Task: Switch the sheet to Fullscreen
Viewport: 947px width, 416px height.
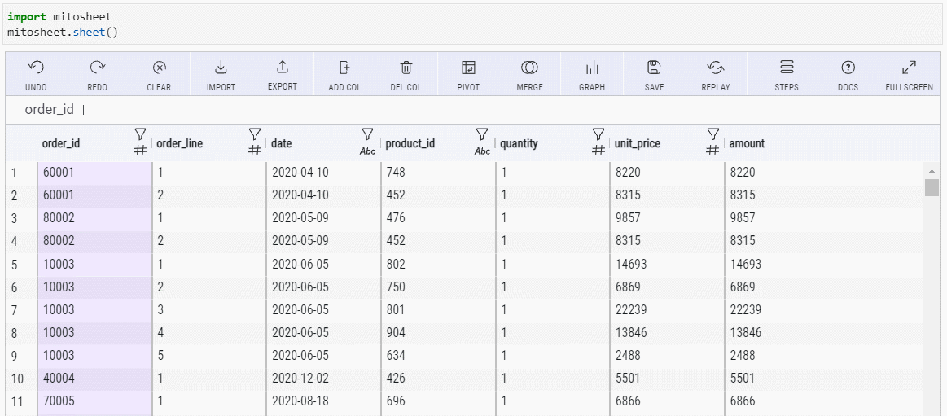Action: coord(909,68)
